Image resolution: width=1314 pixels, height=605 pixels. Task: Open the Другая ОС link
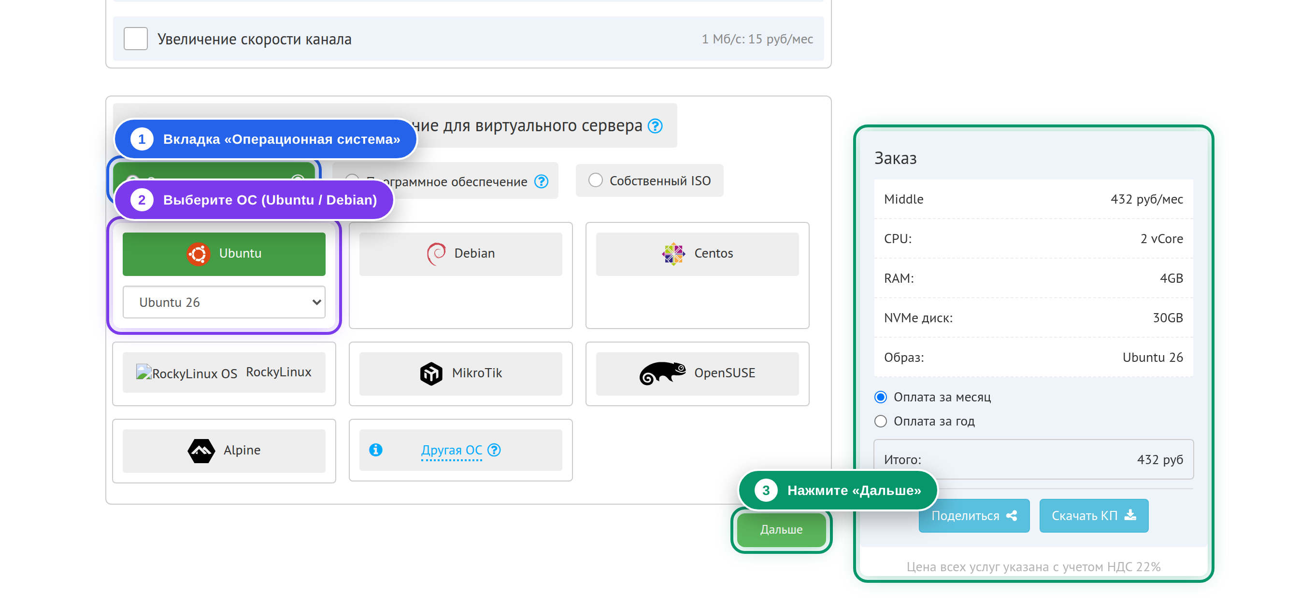pyautogui.click(x=451, y=450)
